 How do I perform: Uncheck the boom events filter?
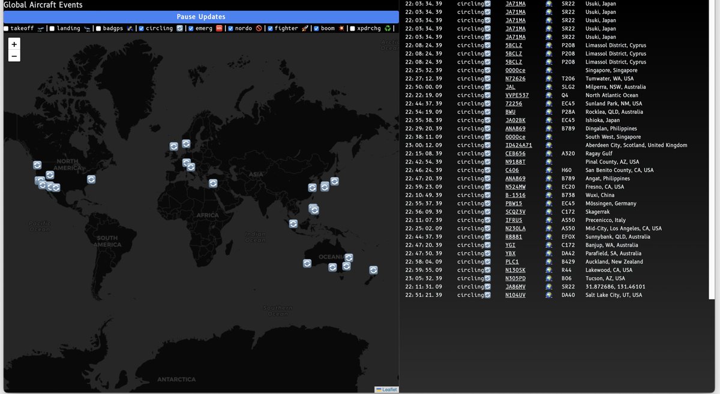click(316, 28)
